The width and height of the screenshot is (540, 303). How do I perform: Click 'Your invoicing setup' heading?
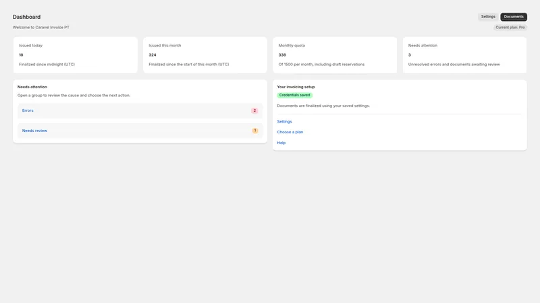[296, 87]
